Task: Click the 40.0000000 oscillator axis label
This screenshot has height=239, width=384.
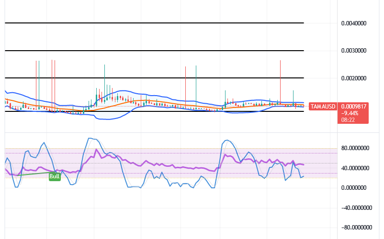Action: [355, 168]
